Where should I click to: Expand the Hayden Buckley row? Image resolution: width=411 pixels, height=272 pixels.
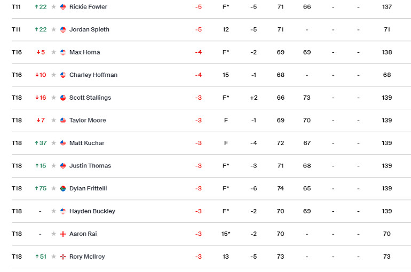211,211
